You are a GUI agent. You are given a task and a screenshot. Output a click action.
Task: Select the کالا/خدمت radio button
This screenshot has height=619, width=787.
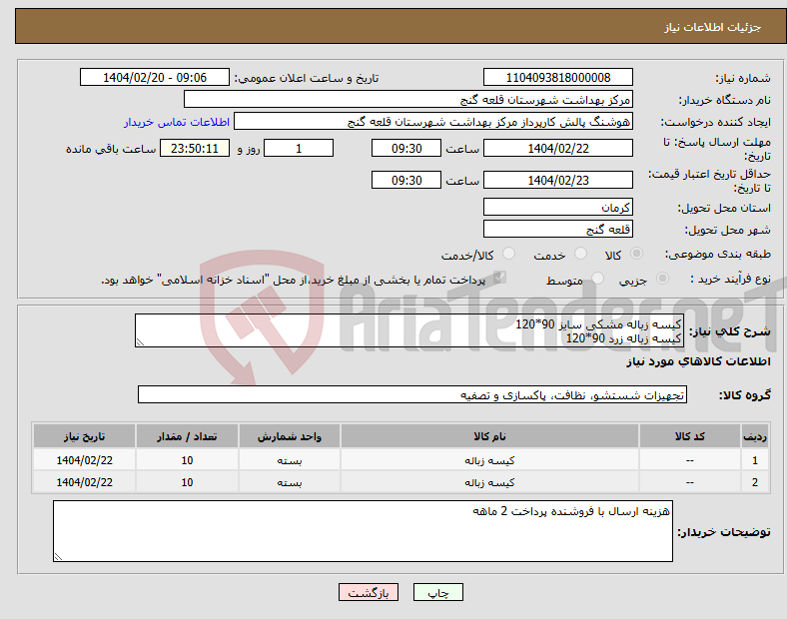[508, 254]
